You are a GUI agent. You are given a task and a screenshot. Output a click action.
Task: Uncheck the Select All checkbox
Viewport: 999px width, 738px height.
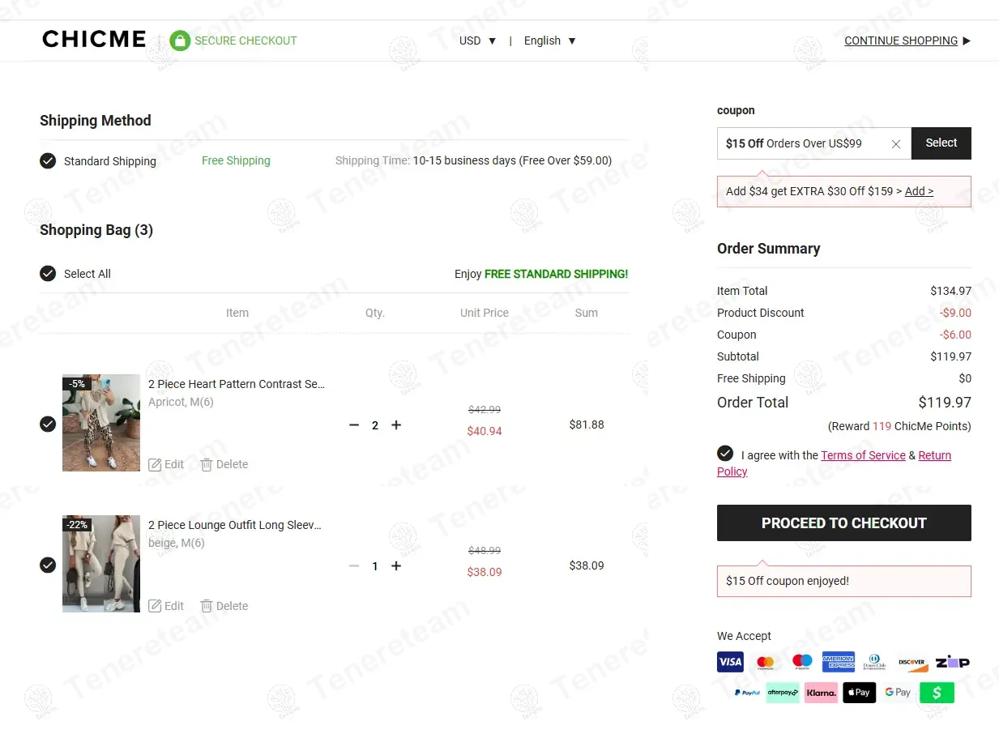click(x=48, y=274)
